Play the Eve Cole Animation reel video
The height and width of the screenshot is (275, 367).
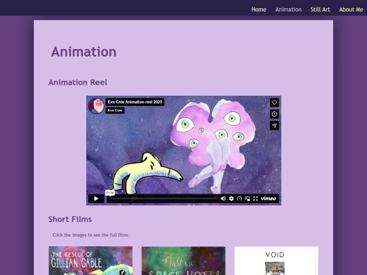(97, 198)
